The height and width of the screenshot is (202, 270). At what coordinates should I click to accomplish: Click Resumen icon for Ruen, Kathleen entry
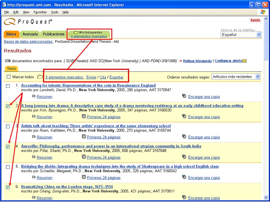34,137
